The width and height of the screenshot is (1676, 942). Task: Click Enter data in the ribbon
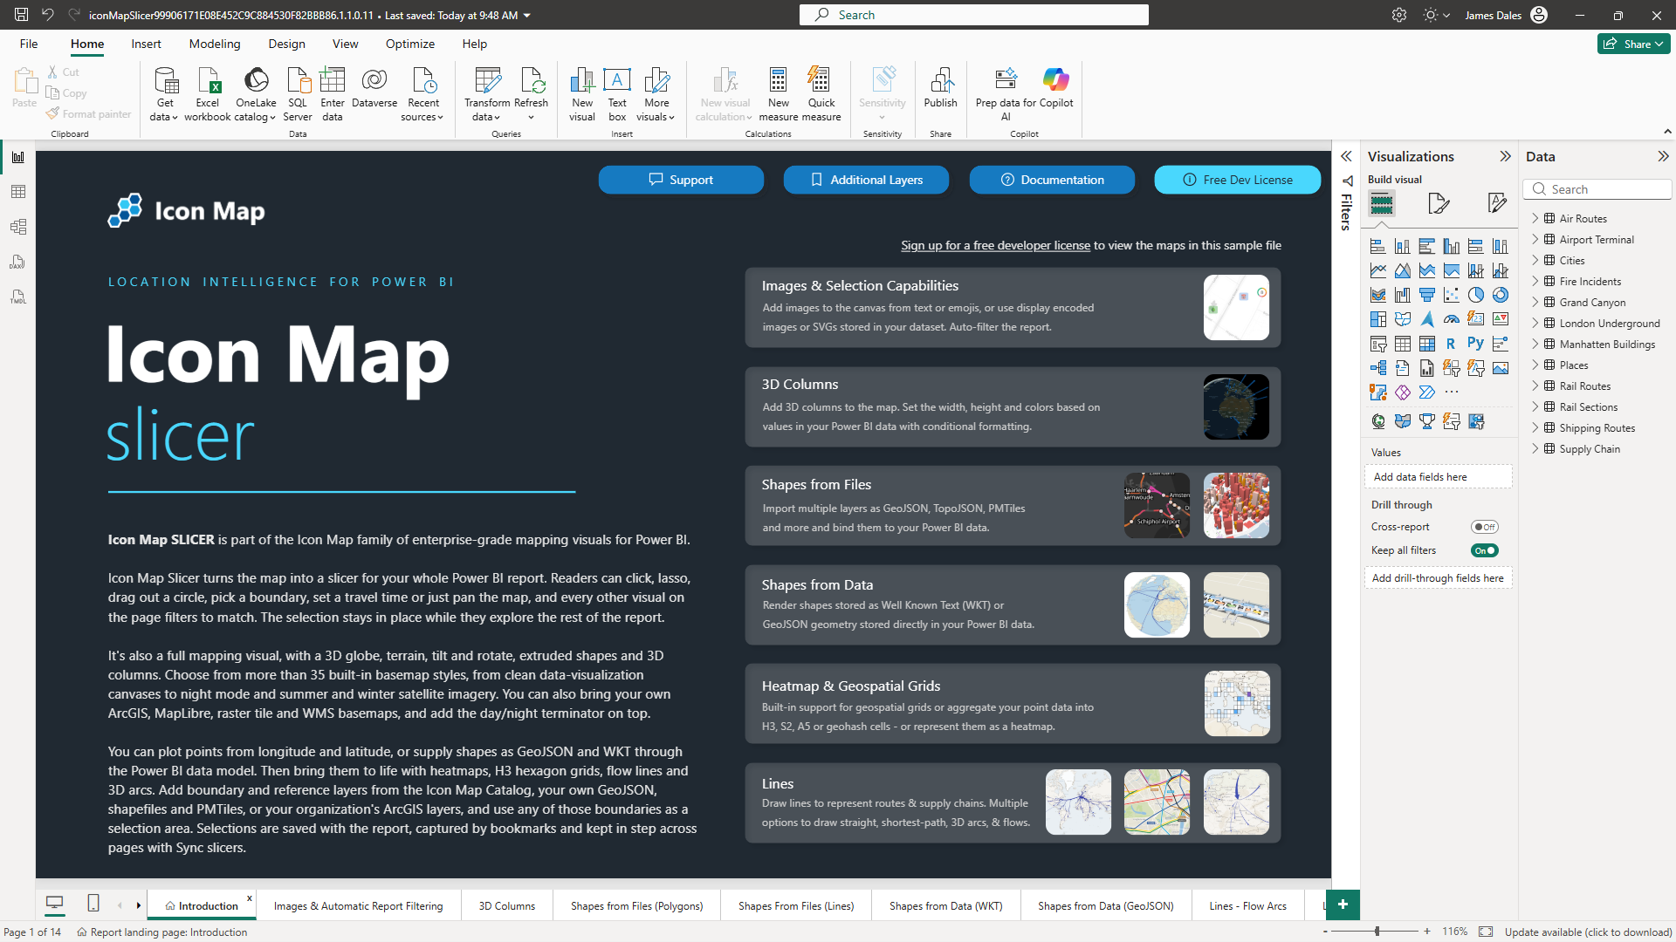[x=332, y=94]
